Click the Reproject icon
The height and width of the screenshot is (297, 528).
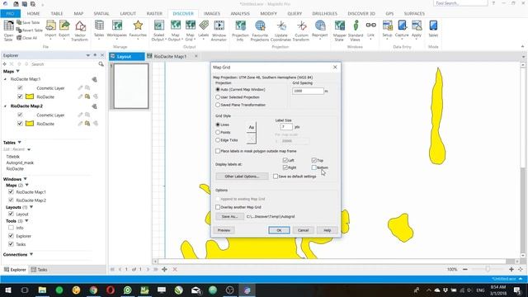click(320, 29)
